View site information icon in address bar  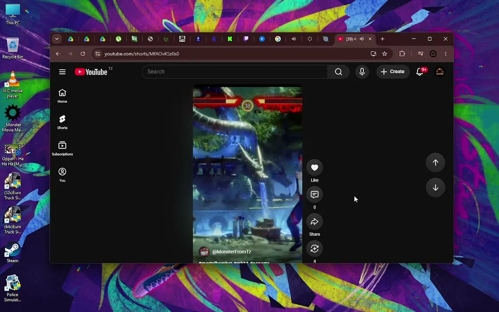click(98, 54)
